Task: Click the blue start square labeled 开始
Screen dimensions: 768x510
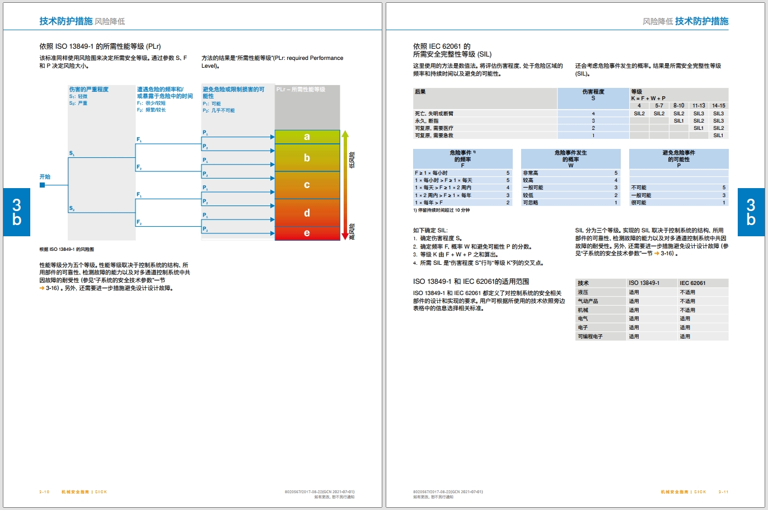Action: [42, 185]
